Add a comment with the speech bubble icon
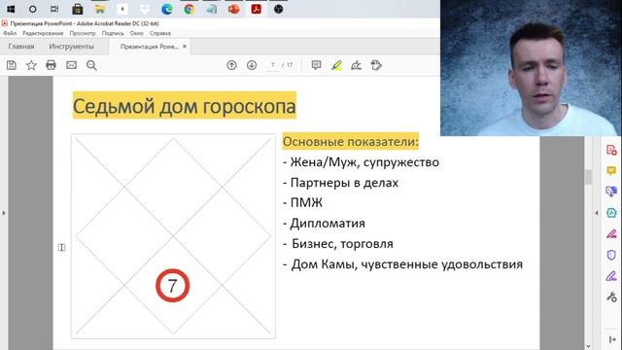Image resolution: width=622 pixels, height=350 pixels. click(x=316, y=65)
